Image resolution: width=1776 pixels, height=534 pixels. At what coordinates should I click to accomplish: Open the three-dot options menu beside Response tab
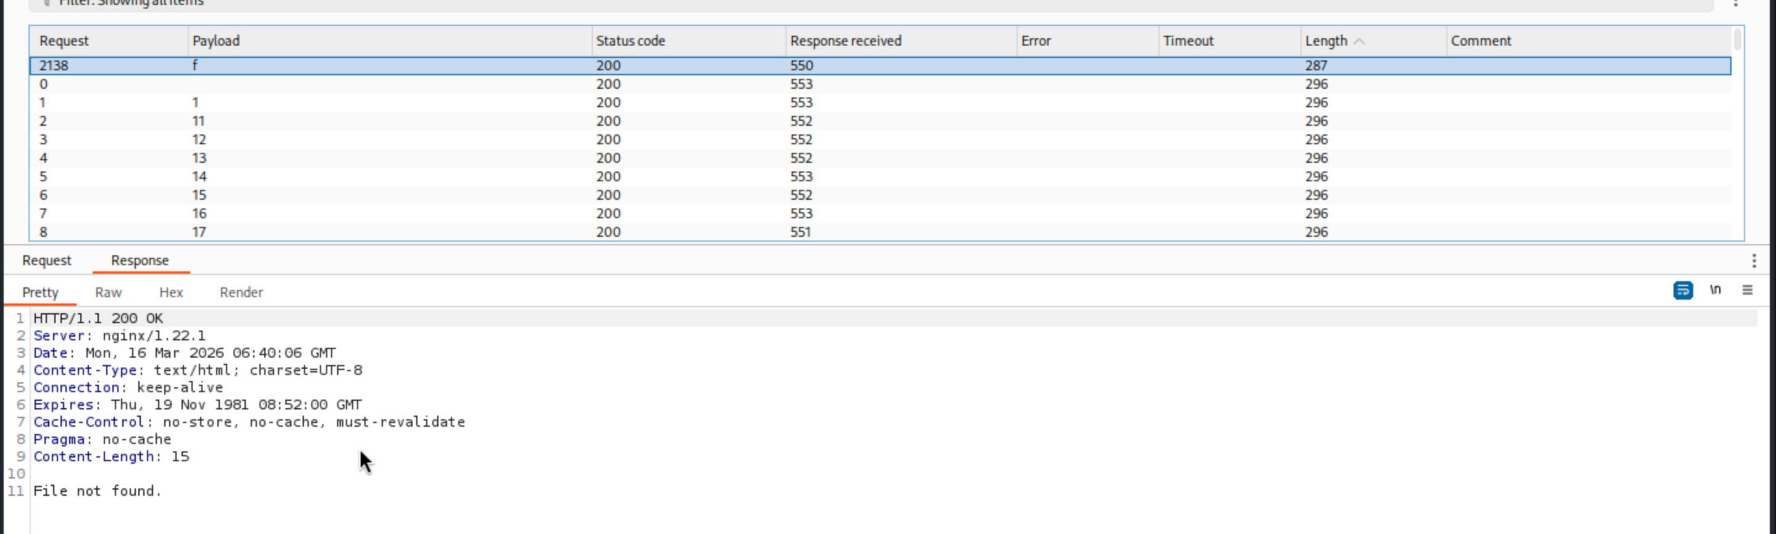coord(1754,261)
